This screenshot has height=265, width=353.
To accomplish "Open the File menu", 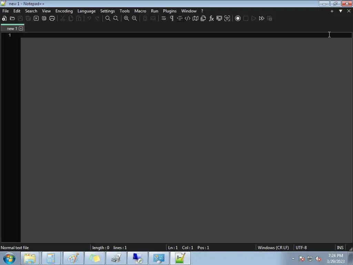I will [x=6, y=11].
